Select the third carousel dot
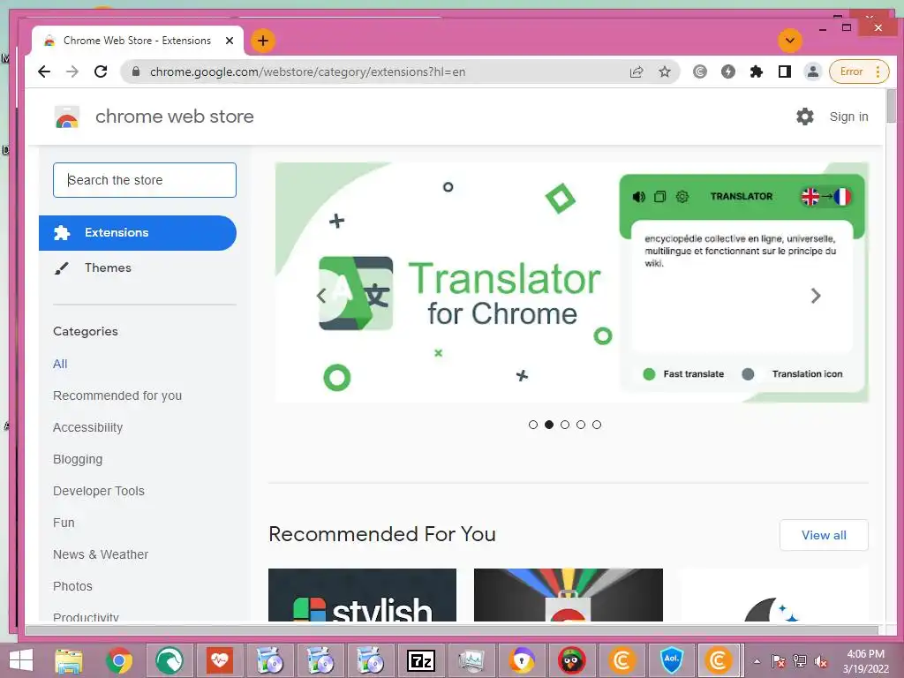The width and height of the screenshot is (904, 678). (x=565, y=425)
